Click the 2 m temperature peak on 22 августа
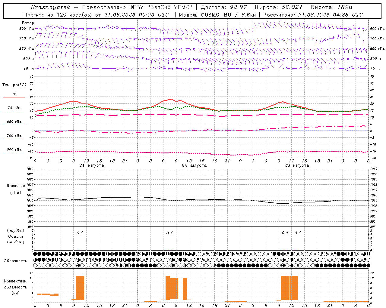The height and width of the screenshot is (308, 386). [x=172, y=99]
